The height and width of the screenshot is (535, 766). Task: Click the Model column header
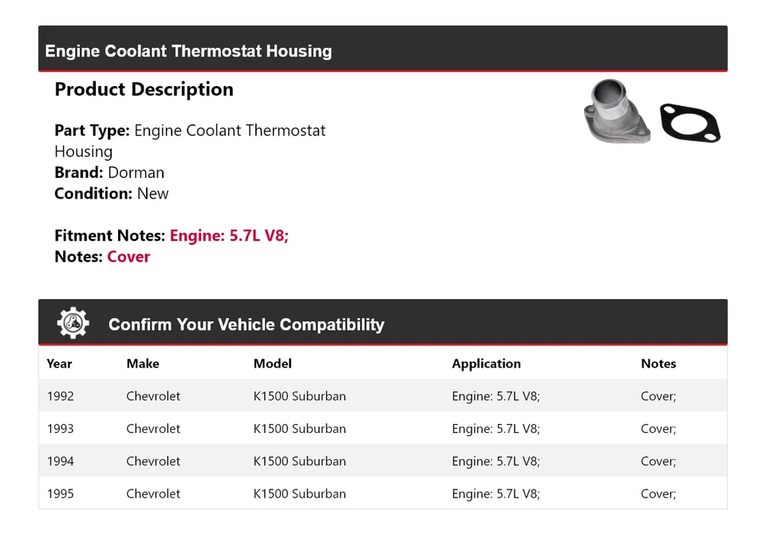coord(272,364)
